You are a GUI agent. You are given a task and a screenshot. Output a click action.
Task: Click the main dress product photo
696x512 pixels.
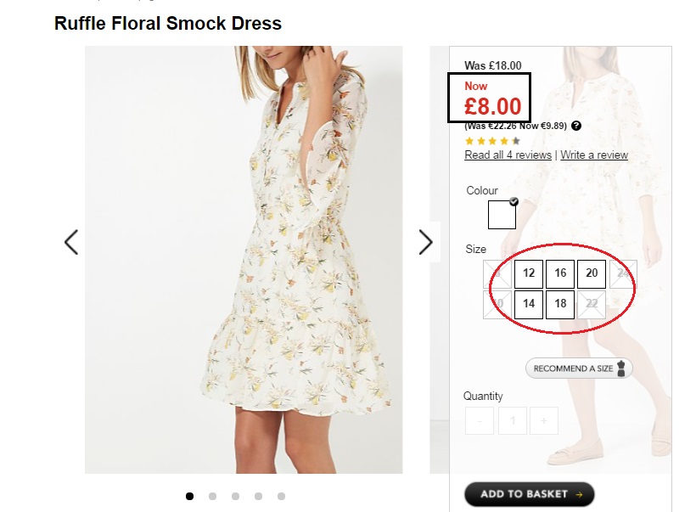[244, 259]
